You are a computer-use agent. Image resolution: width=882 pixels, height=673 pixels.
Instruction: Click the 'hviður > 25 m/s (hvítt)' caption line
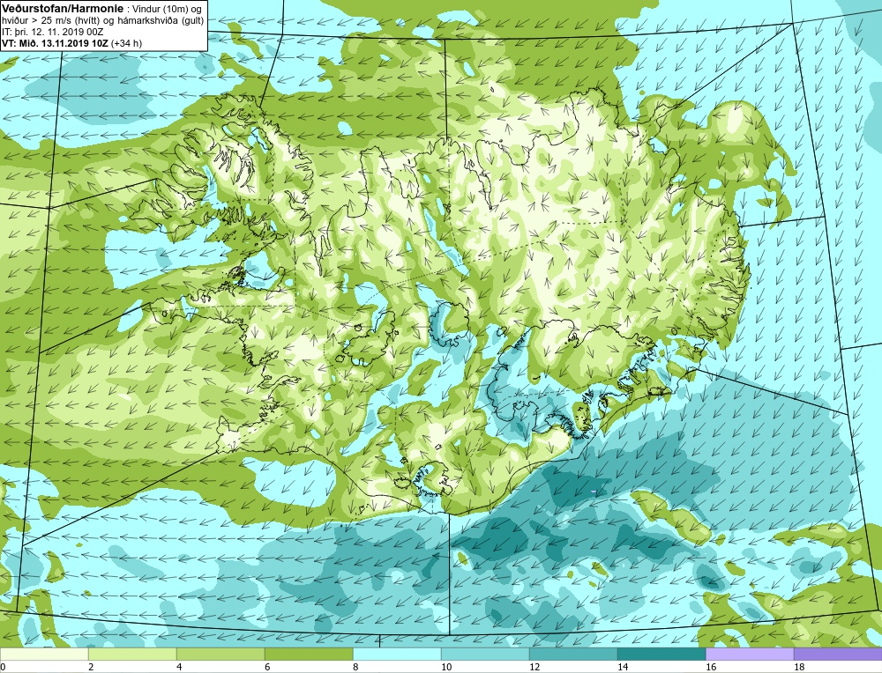(102, 20)
